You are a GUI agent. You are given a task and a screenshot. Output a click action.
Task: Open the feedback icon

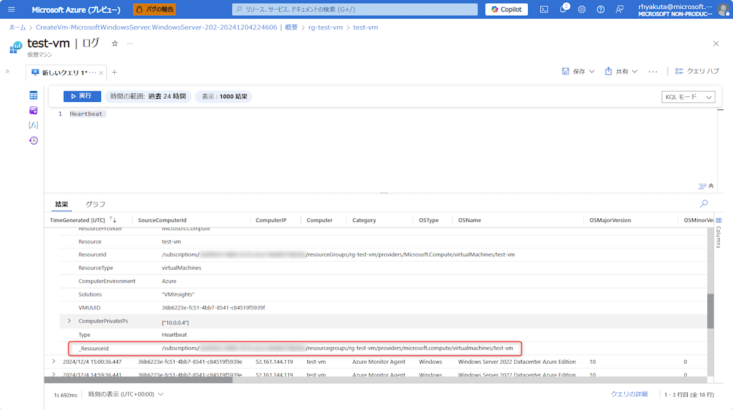coord(619,9)
